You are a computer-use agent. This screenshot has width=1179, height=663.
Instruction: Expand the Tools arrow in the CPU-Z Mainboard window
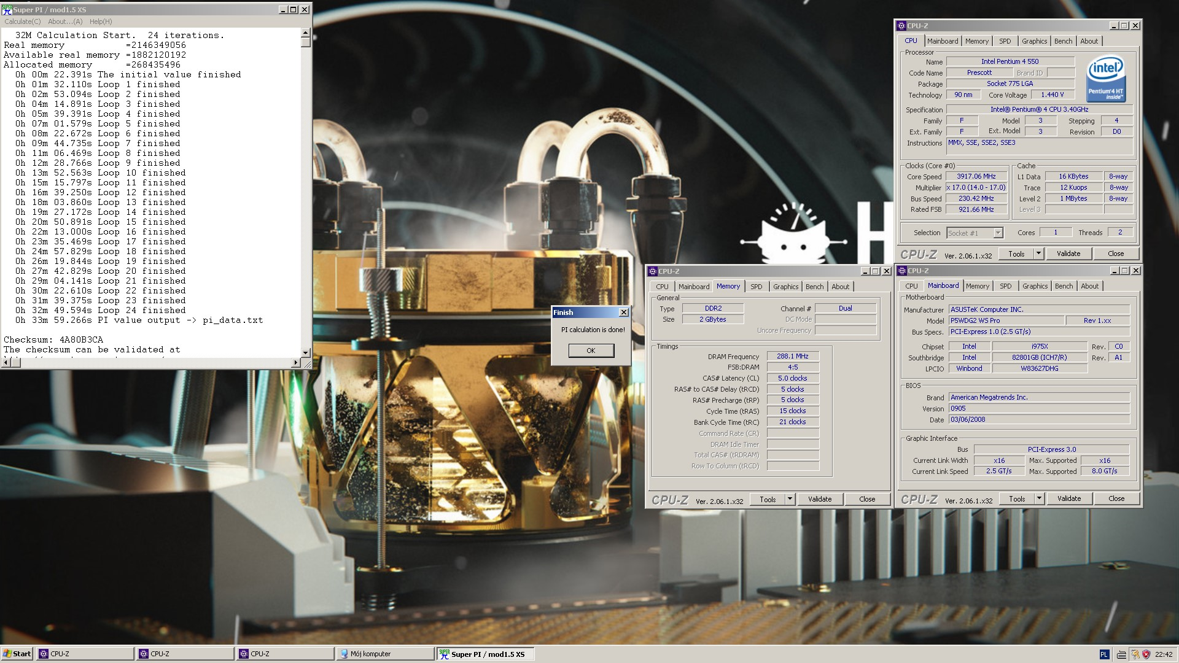click(1039, 498)
